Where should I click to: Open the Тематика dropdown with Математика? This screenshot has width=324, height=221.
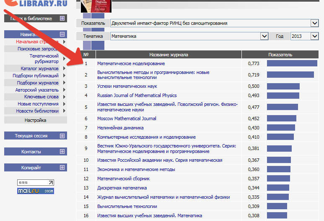264,37
